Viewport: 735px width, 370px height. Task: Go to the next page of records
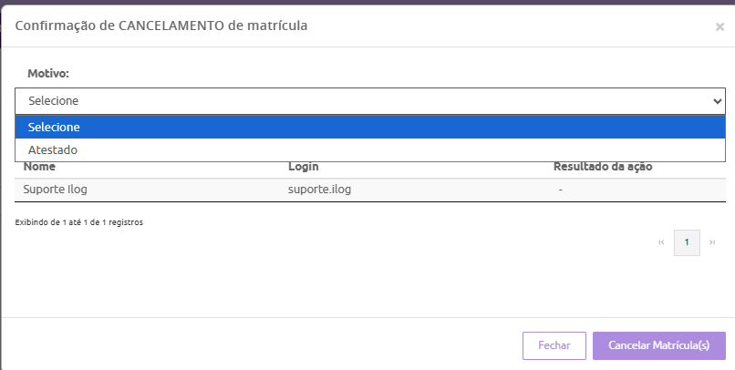click(711, 242)
